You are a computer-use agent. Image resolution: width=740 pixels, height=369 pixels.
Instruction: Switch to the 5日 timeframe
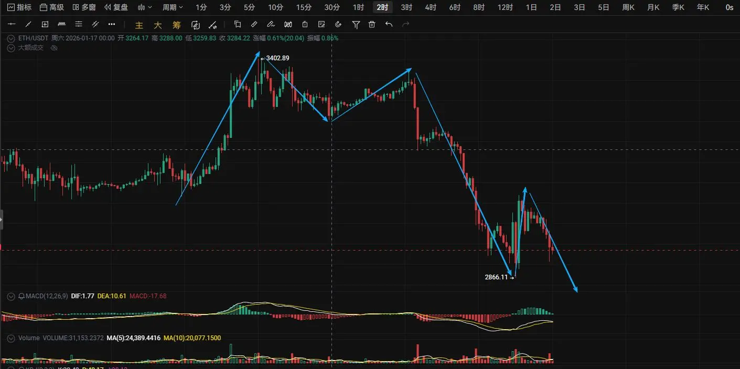(604, 7)
